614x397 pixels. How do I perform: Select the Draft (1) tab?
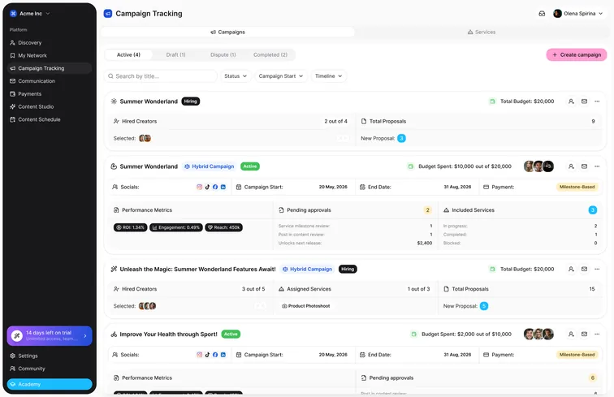(x=175, y=55)
